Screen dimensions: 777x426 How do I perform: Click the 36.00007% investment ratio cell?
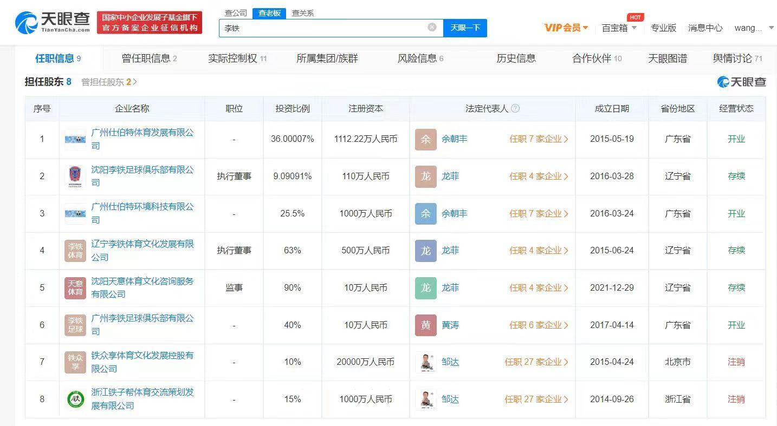point(293,139)
